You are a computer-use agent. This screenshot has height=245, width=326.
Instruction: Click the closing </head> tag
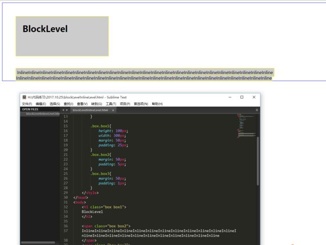[81, 198]
